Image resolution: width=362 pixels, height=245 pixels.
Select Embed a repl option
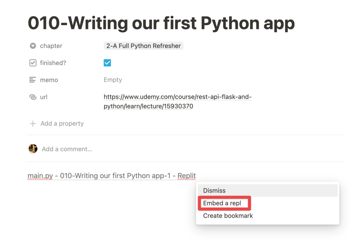[222, 203]
